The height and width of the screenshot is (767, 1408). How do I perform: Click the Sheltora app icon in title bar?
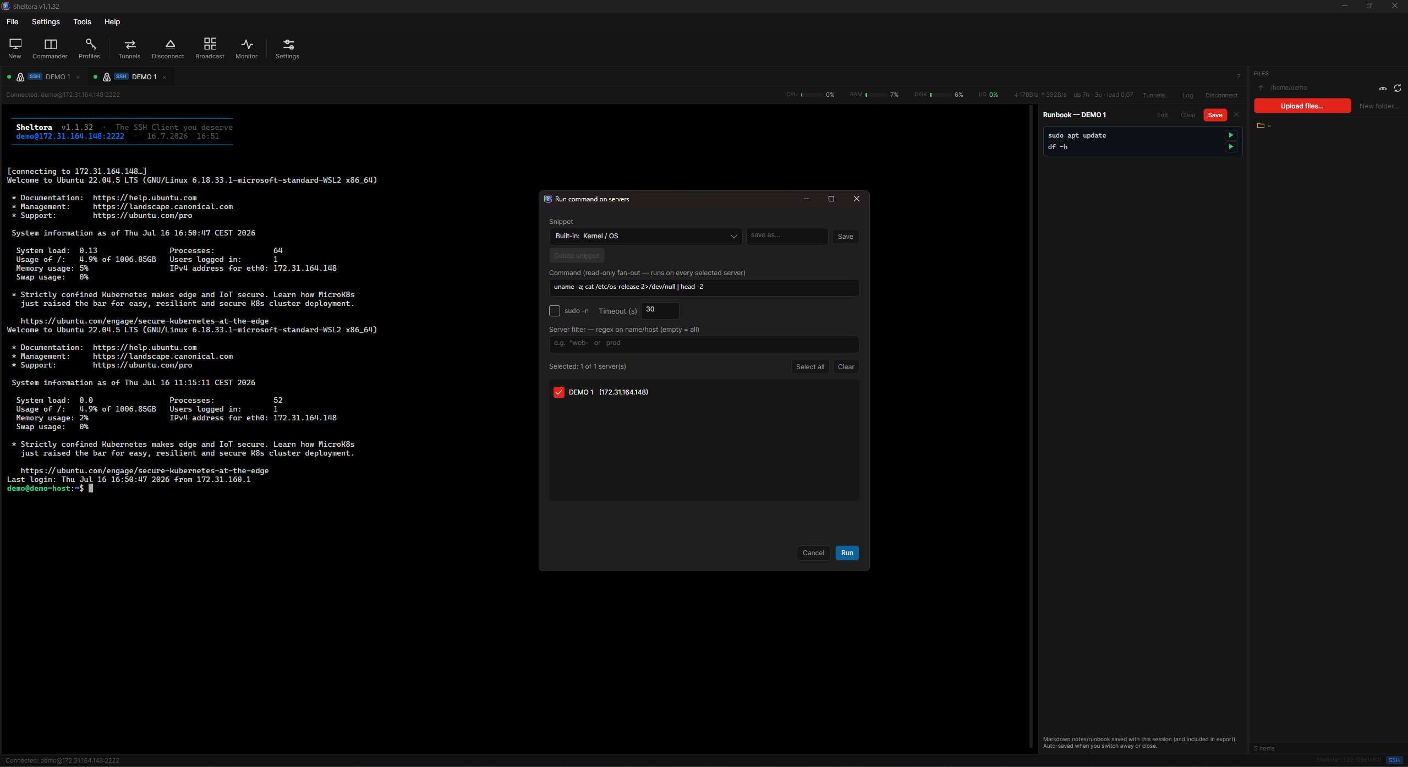6,6
